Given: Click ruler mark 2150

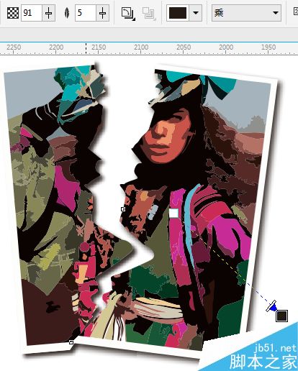Looking at the screenshot, I should click(x=99, y=47).
